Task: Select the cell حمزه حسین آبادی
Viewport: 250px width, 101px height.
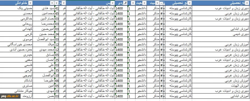Action: tap(21, 50)
